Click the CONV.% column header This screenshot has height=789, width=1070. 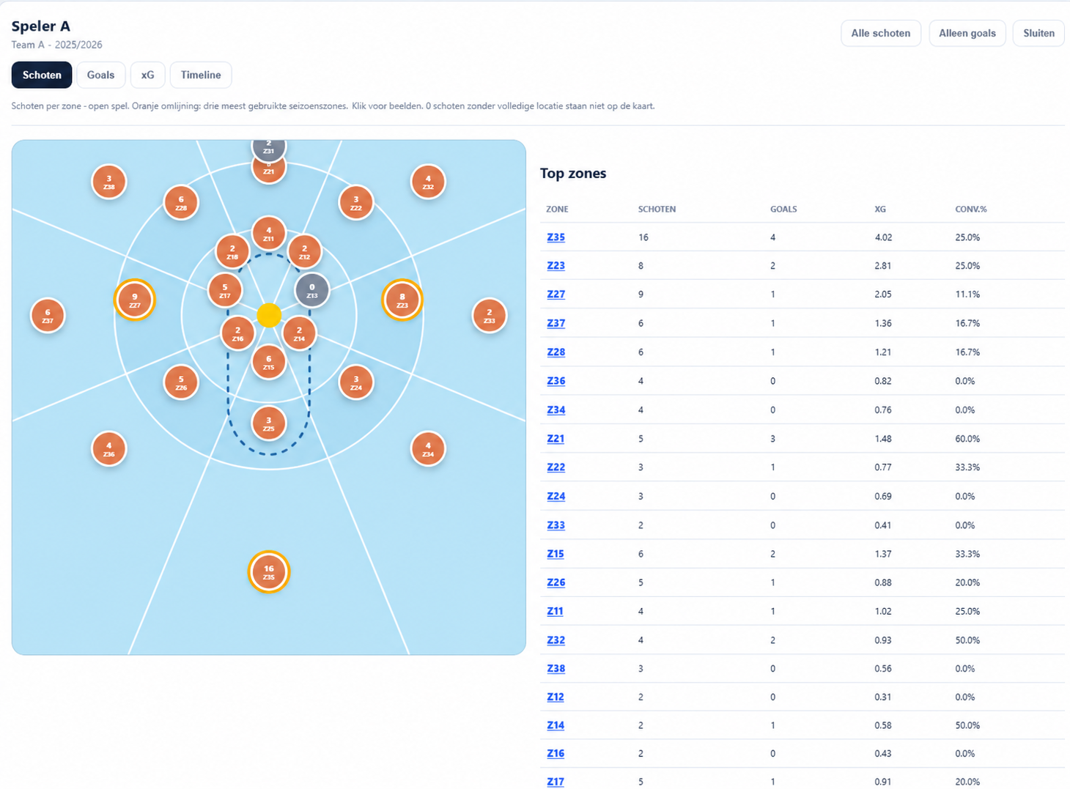click(971, 210)
